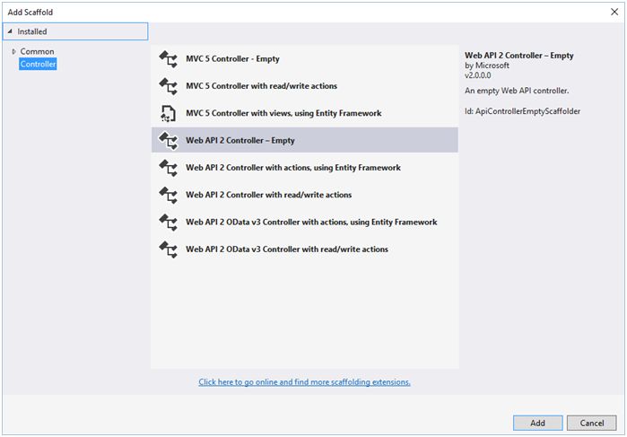The width and height of the screenshot is (627, 437).
Task: Choose Web API 2 Controller with actions, using Entity Framework
Action: coord(304,168)
